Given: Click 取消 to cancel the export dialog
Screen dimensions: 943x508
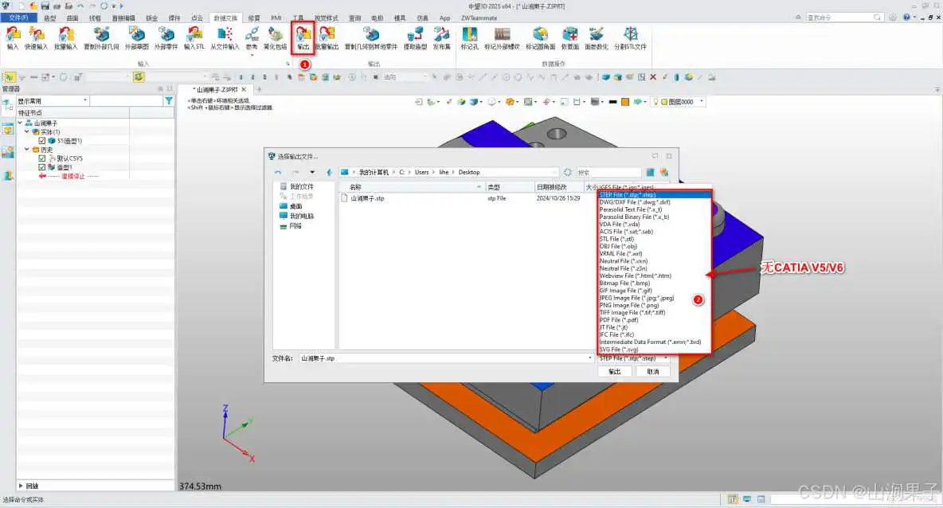Looking at the screenshot, I should coord(652,372).
